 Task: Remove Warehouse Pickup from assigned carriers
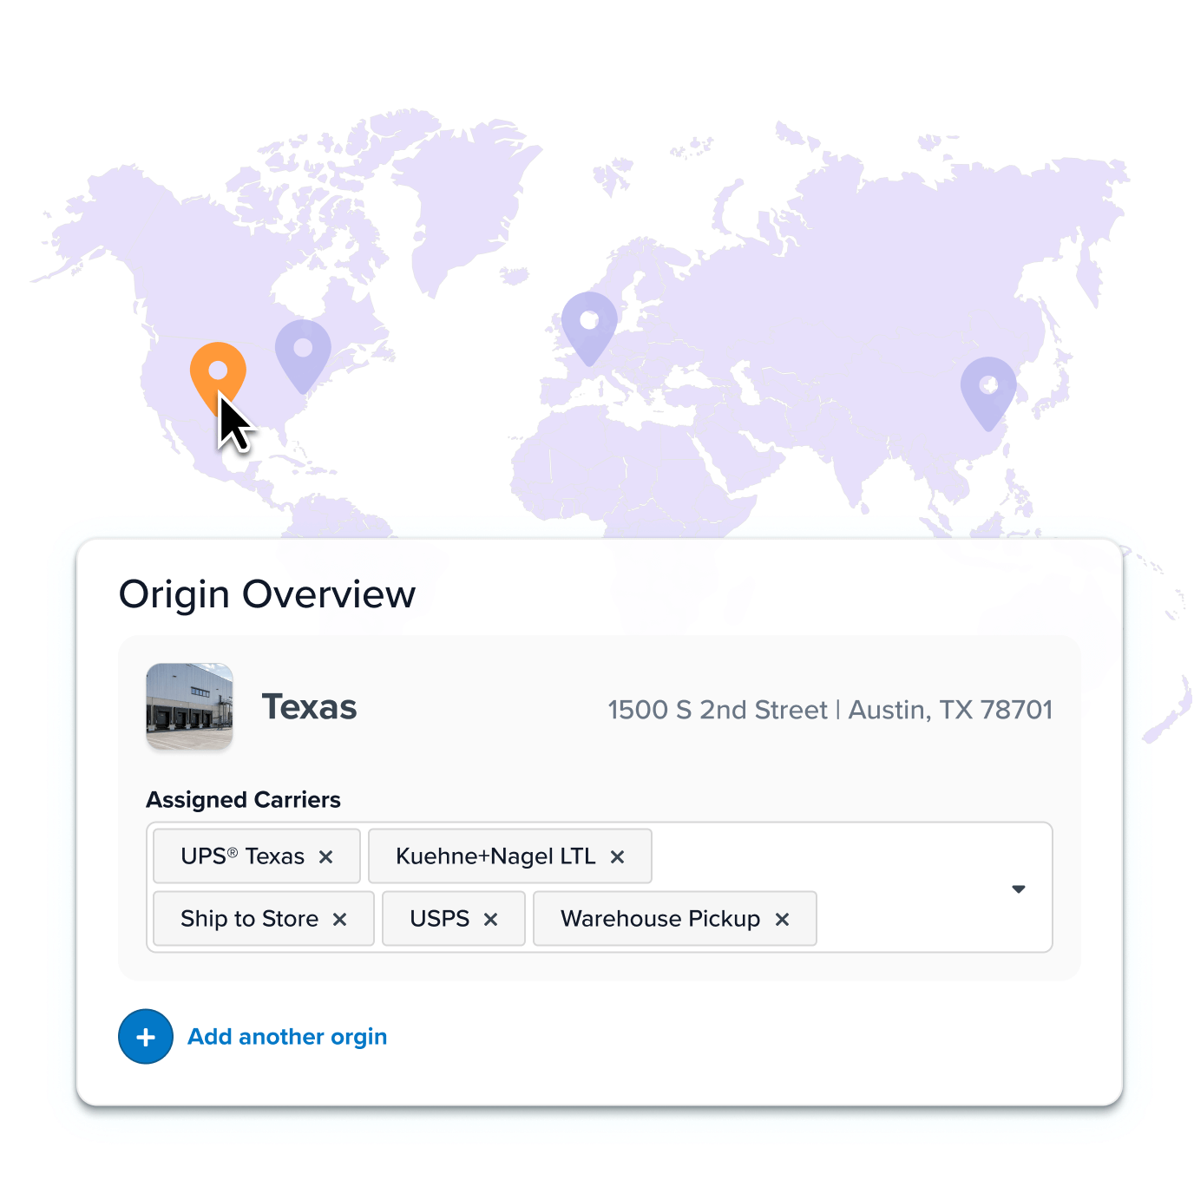(780, 918)
